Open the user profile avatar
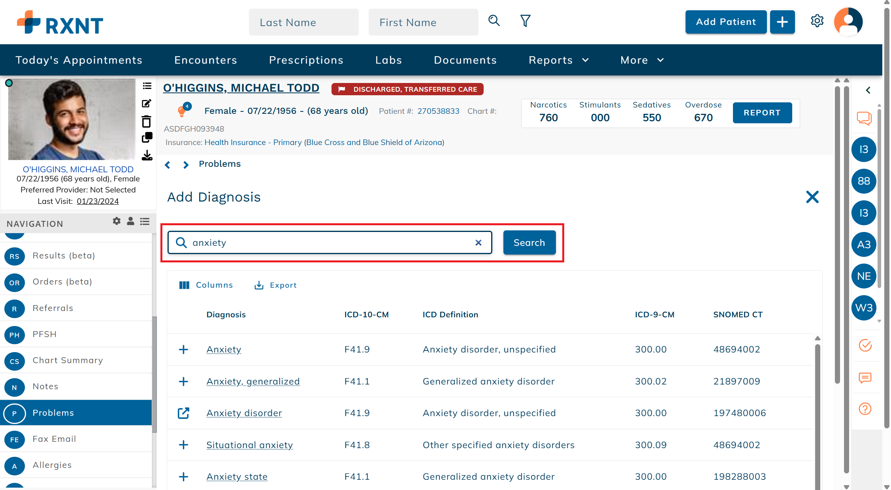The width and height of the screenshot is (891, 490). 848,22
